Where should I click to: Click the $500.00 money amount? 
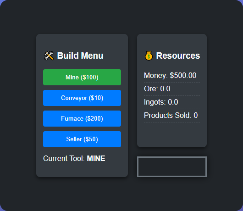click(x=183, y=76)
